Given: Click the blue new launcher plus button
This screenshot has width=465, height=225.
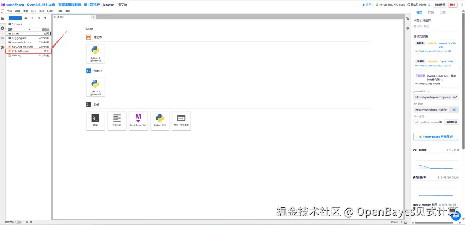Looking at the screenshot, I should tap(15, 18).
